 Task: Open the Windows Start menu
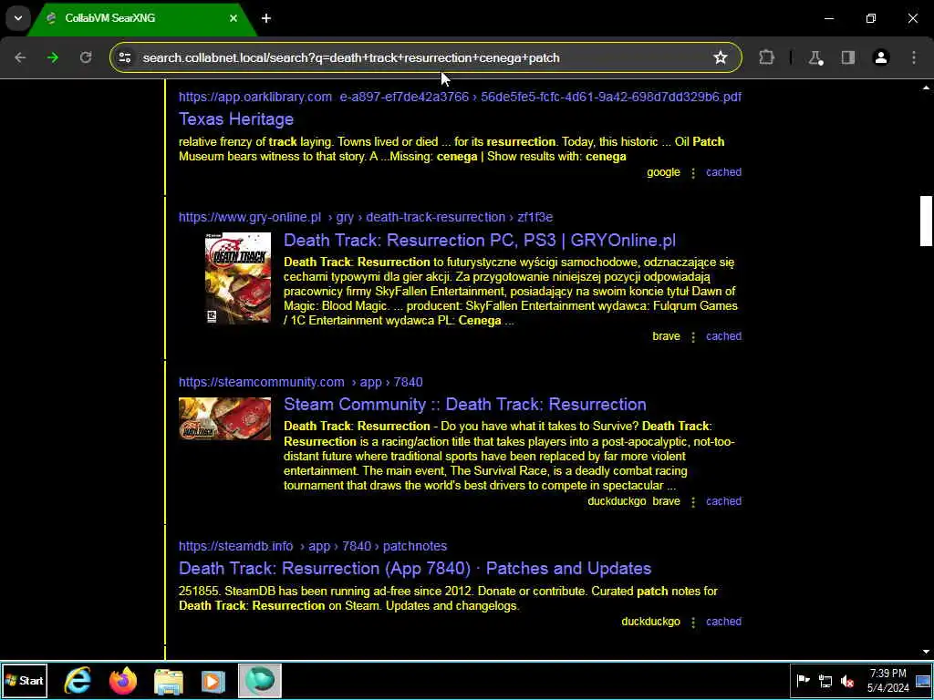pyautogui.click(x=25, y=680)
